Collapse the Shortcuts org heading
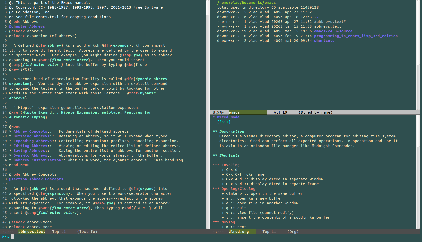 (226, 155)
